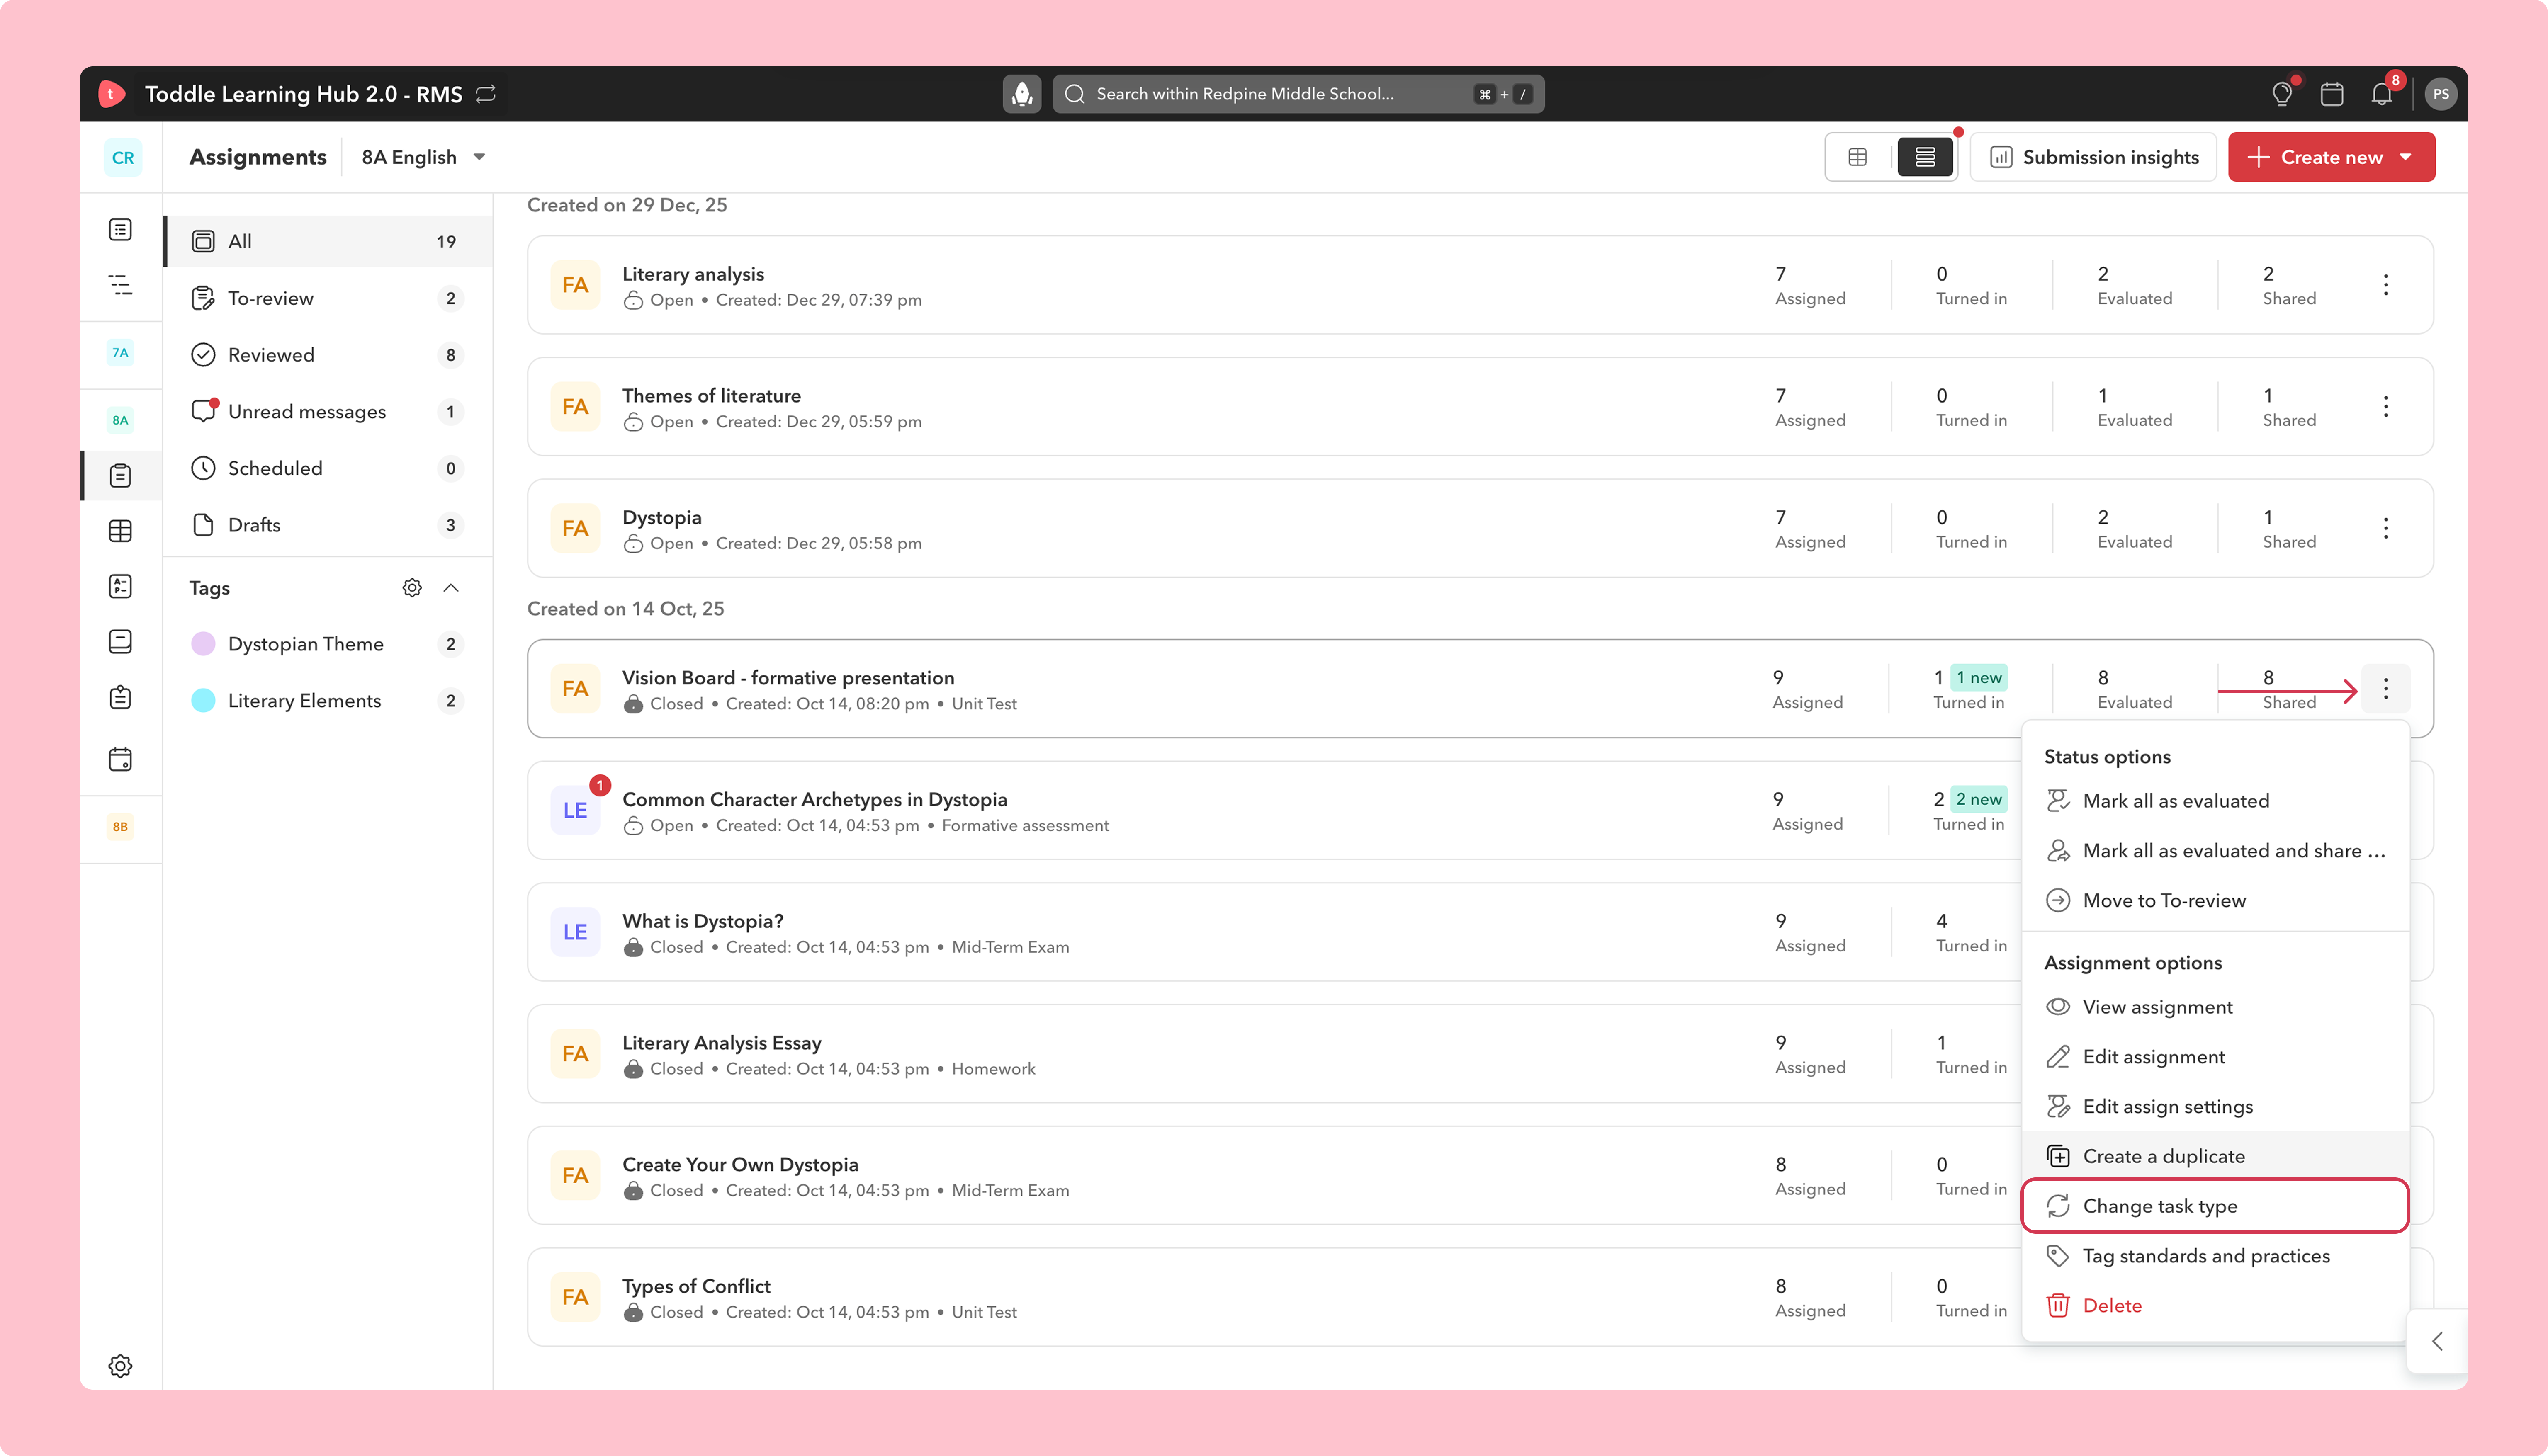
Task: Choose Tag standards and practices
Action: click(x=2214, y=1256)
